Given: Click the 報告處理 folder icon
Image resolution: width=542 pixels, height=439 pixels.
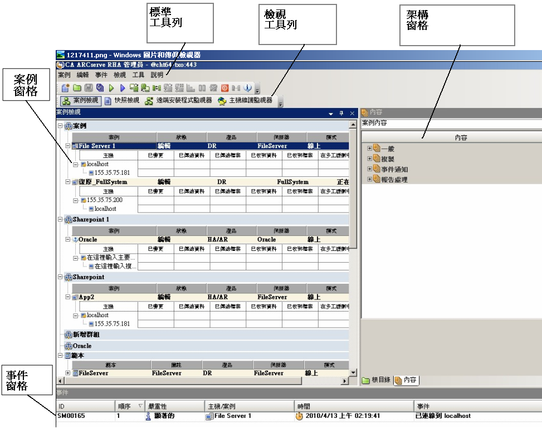Looking at the screenshot, I should [x=377, y=179].
